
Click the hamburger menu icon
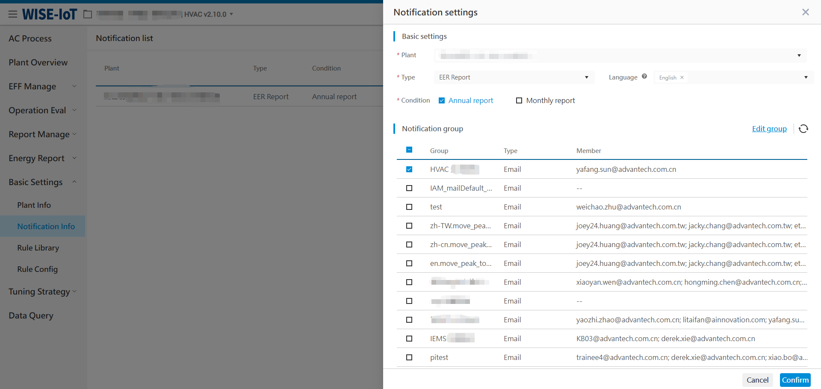coord(13,14)
